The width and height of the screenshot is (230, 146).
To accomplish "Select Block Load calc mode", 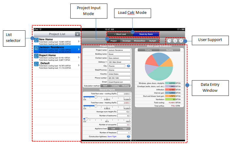I will coord(120,34).
